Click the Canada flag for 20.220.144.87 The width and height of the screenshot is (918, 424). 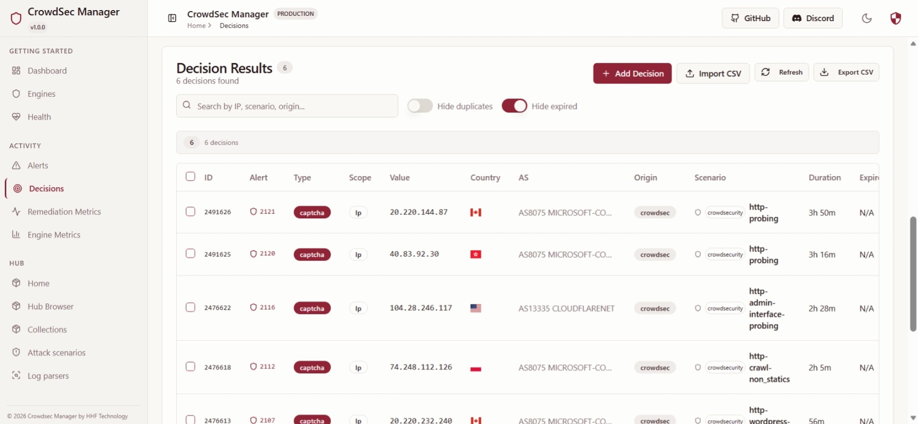pyautogui.click(x=476, y=213)
